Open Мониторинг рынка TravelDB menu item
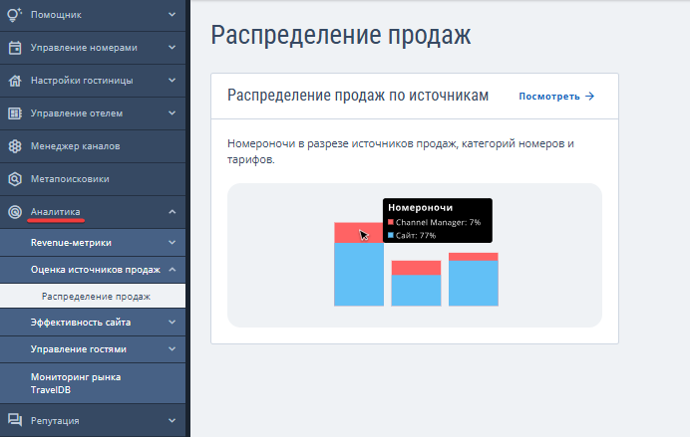This screenshot has height=437, width=690. tap(76, 383)
